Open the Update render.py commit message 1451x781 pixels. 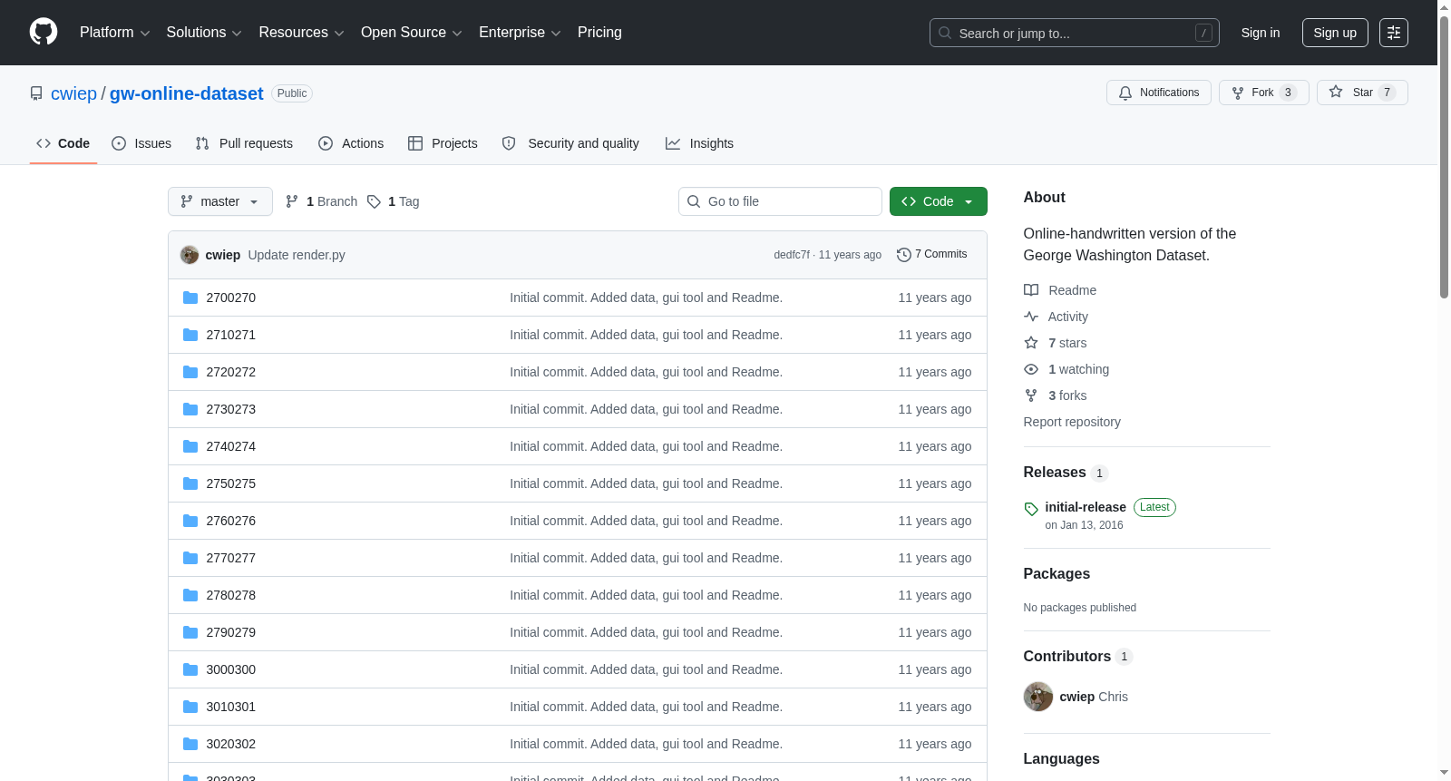point(297,255)
